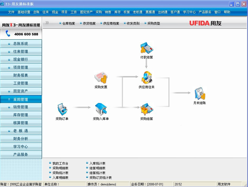The width and height of the screenshot is (248, 187).
Task: Open the 付款结算 payment settlement icon
Action: [147, 48]
